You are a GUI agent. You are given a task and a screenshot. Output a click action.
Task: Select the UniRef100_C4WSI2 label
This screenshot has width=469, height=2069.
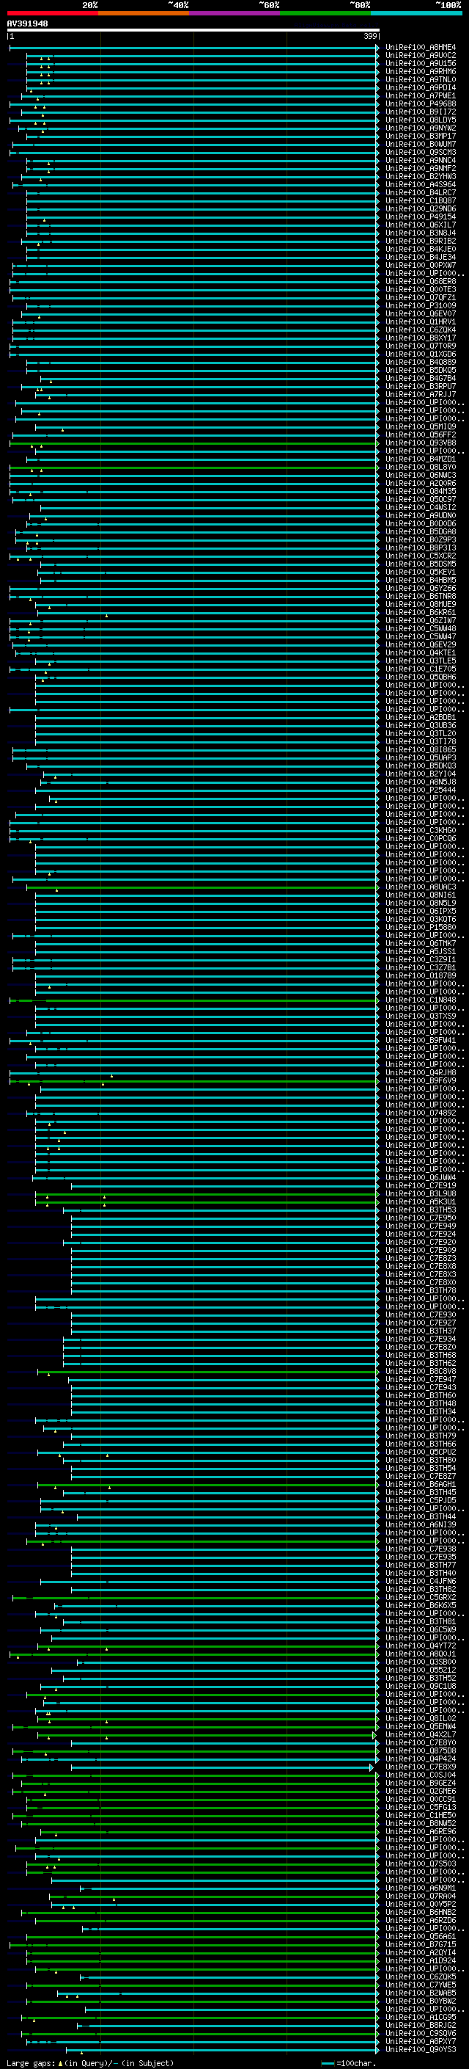coord(421,508)
